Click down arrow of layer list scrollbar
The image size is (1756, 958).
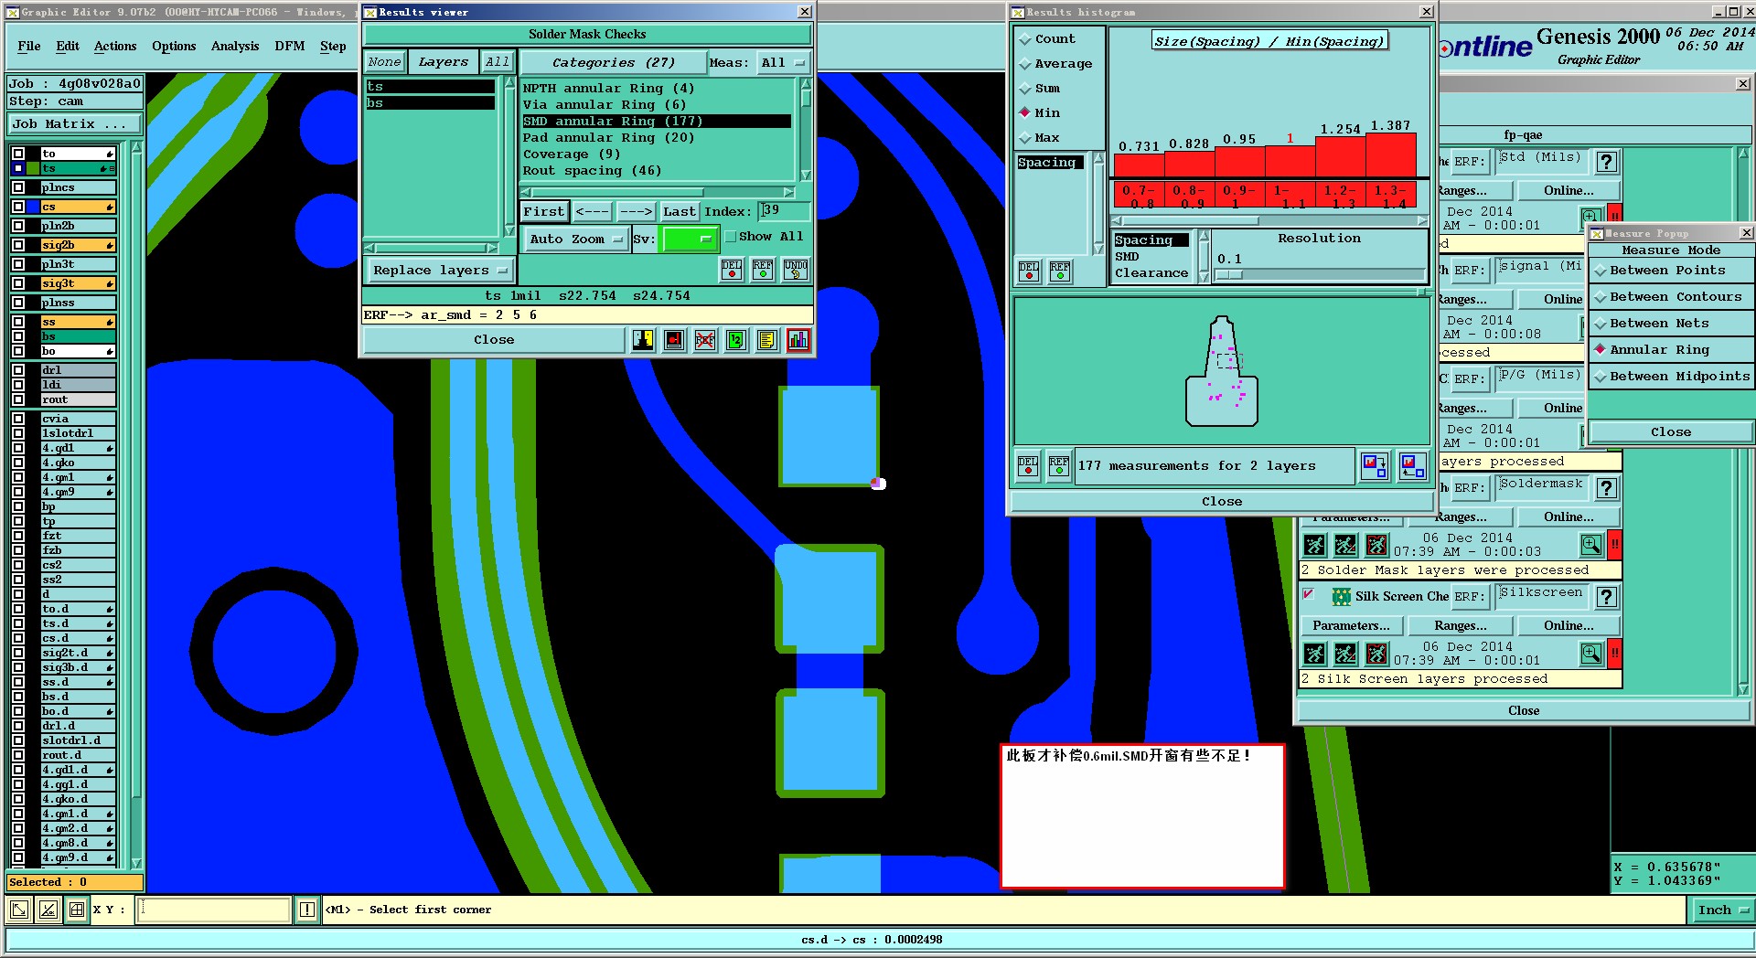(509, 231)
